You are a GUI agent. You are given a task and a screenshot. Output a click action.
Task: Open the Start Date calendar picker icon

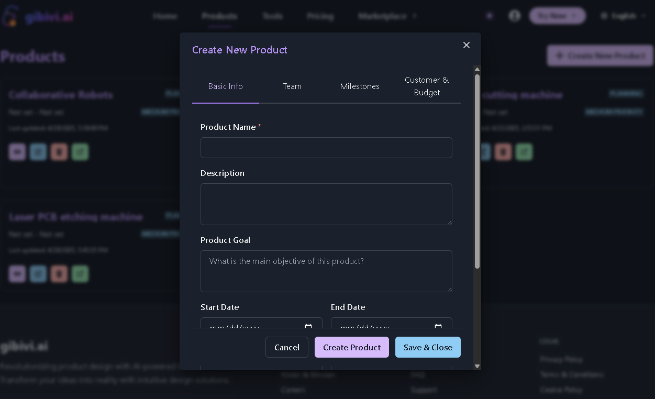click(x=308, y=327)
